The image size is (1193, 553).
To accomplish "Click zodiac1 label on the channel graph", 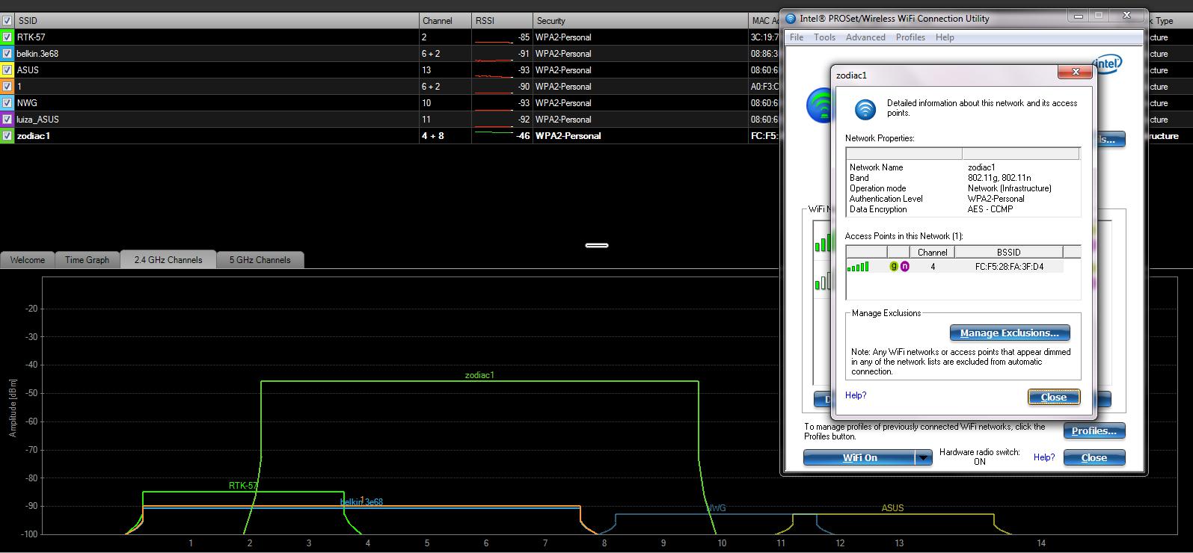I will coord(479,375).
